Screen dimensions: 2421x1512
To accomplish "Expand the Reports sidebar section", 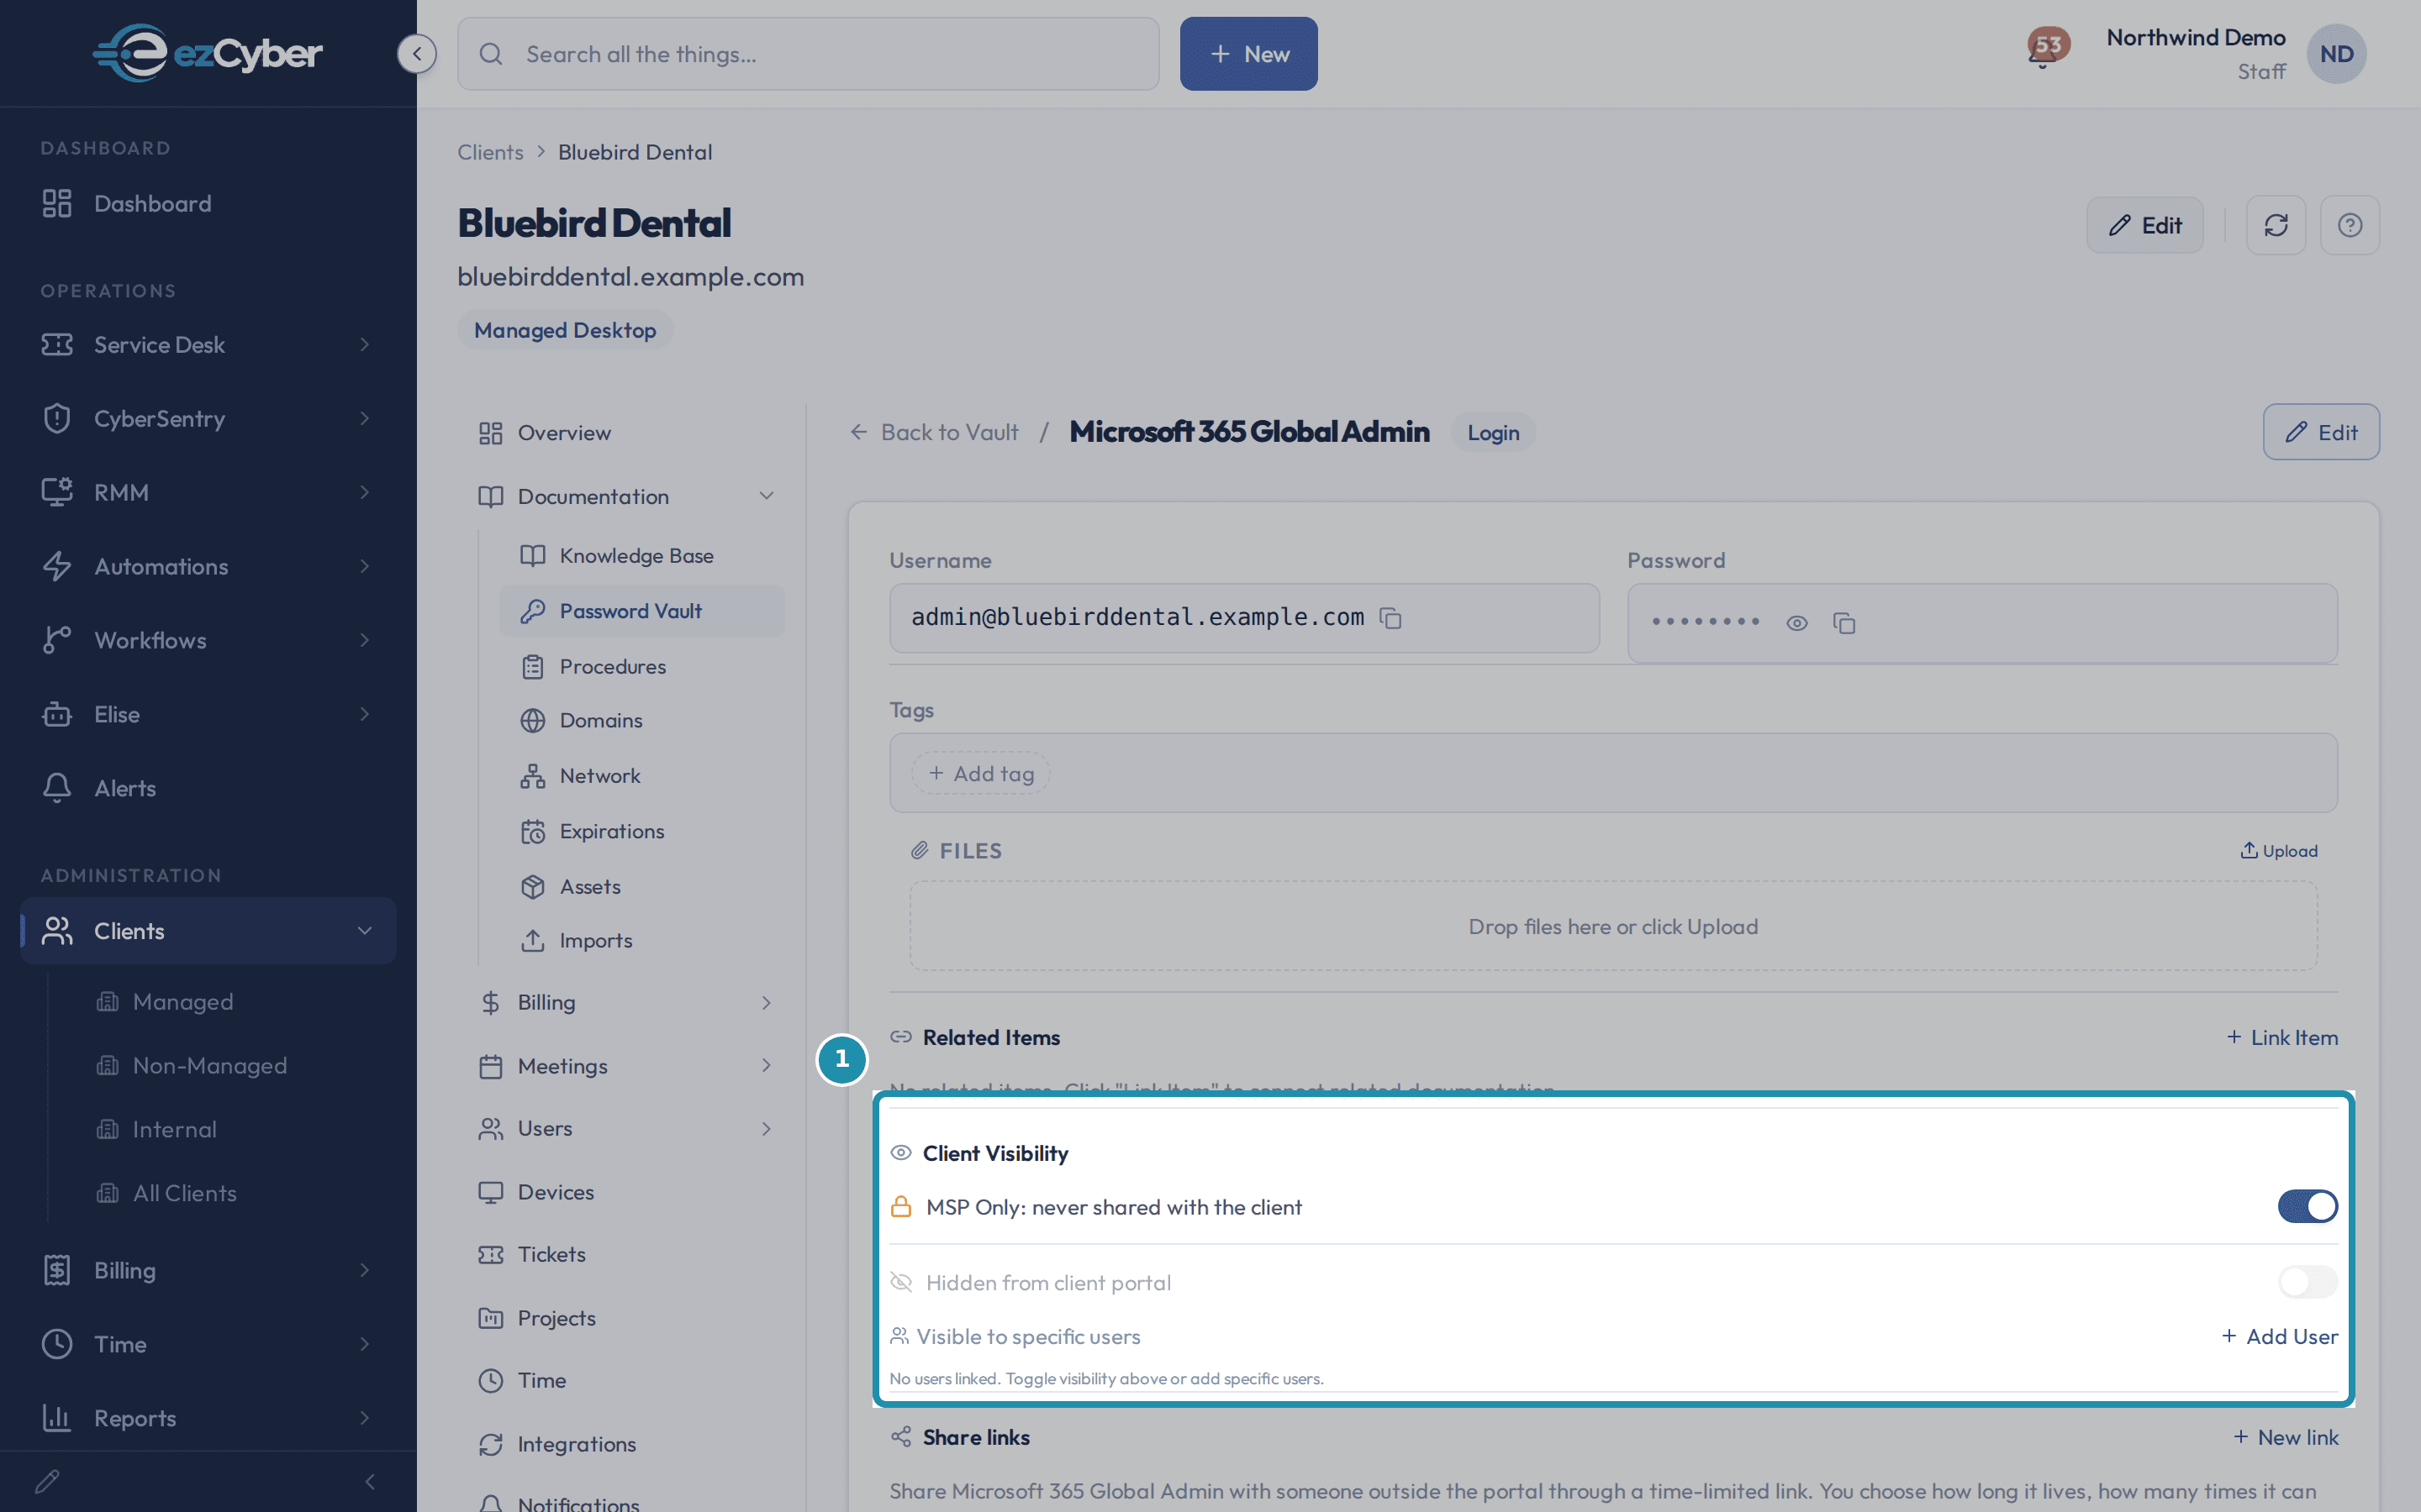I will coord(208,1418).
